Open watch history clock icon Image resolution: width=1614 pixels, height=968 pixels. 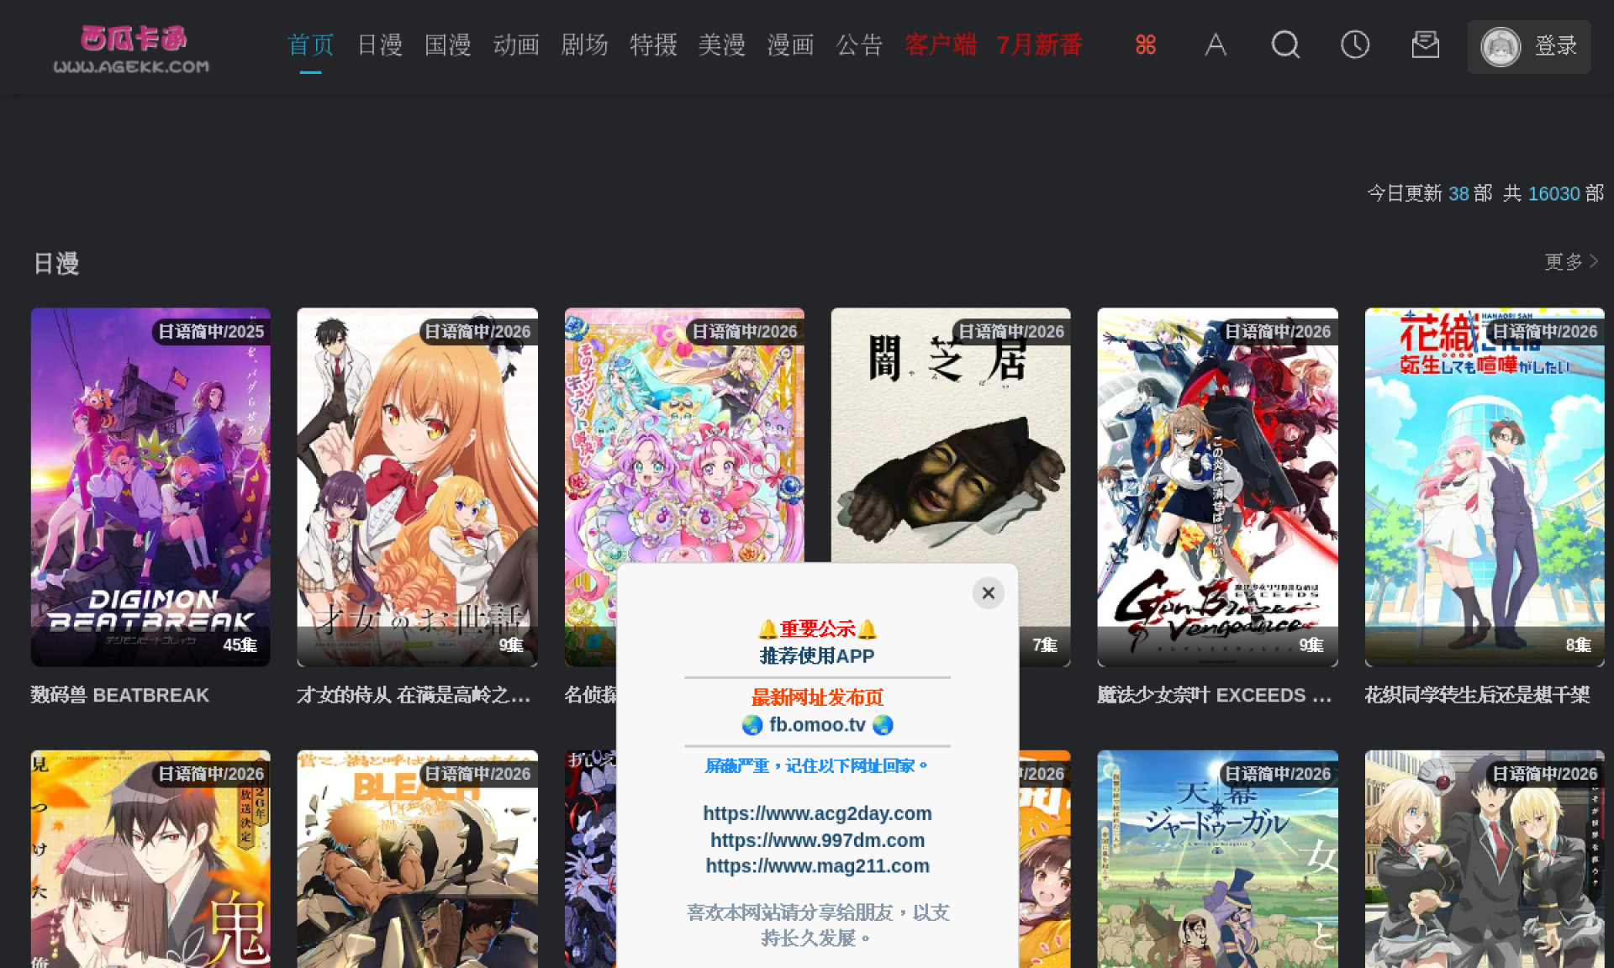coord(1355,45)
